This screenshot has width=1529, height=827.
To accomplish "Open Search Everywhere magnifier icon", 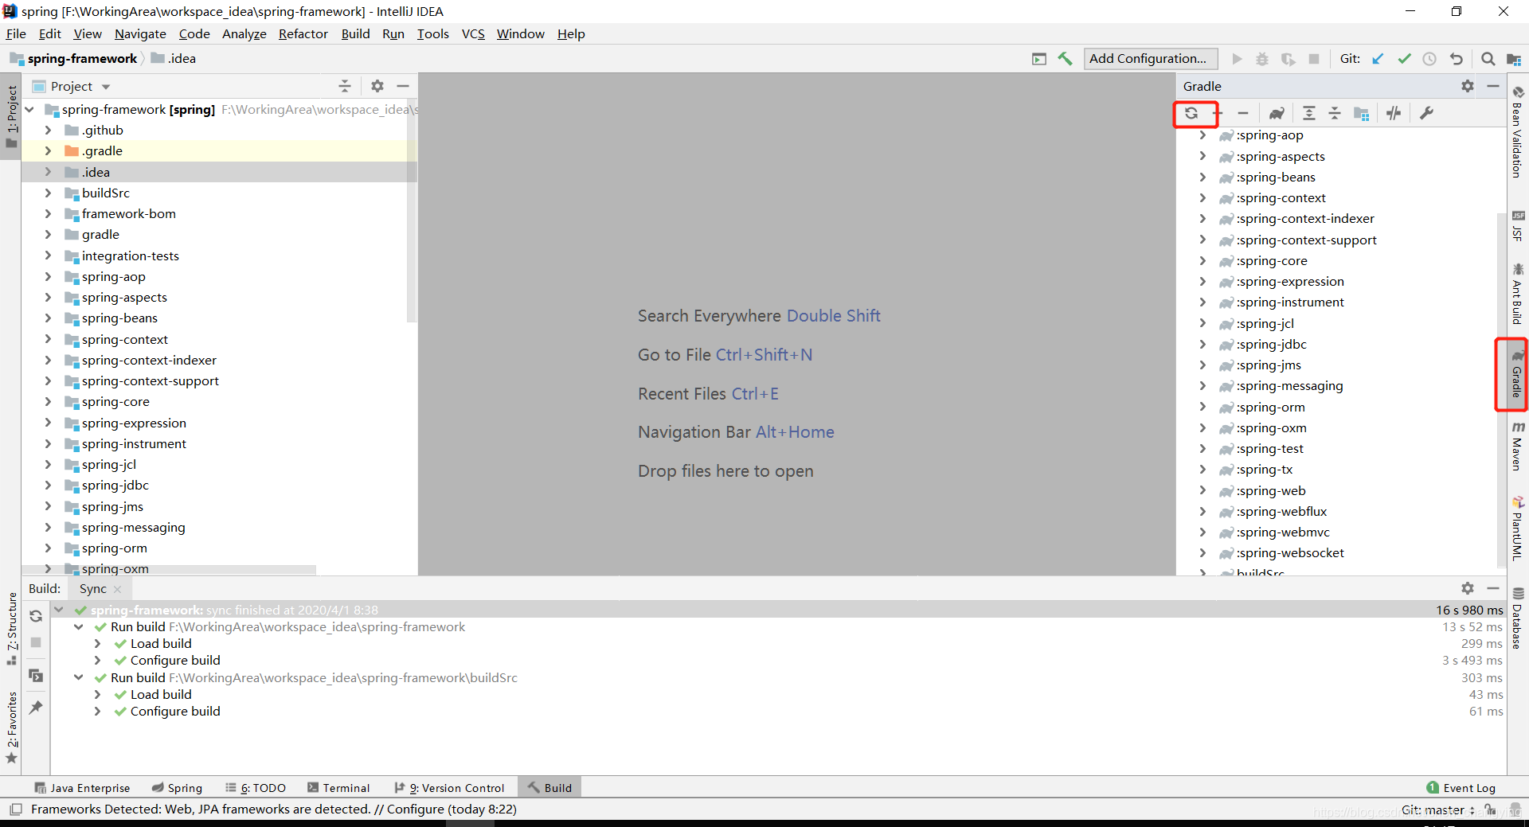I will (1488, 59).
